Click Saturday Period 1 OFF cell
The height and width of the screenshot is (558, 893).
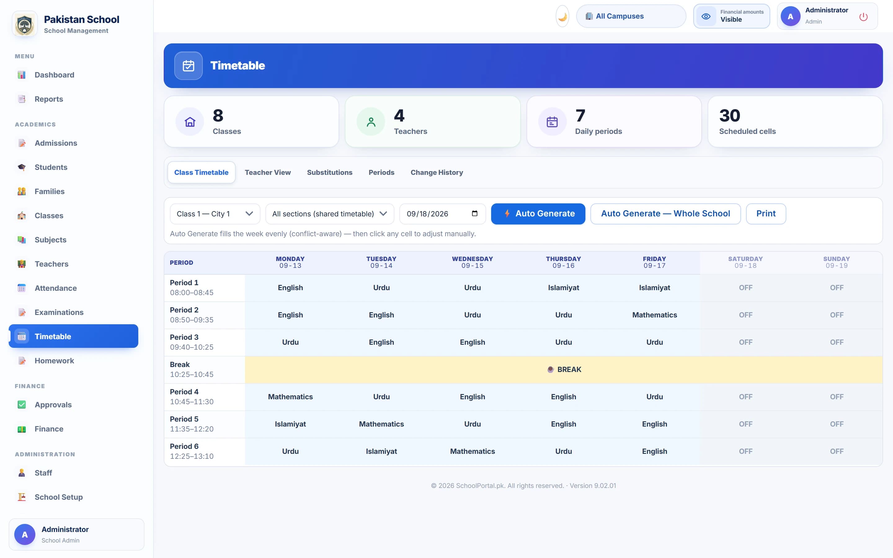pyautogui.click(x=745, y=288)
